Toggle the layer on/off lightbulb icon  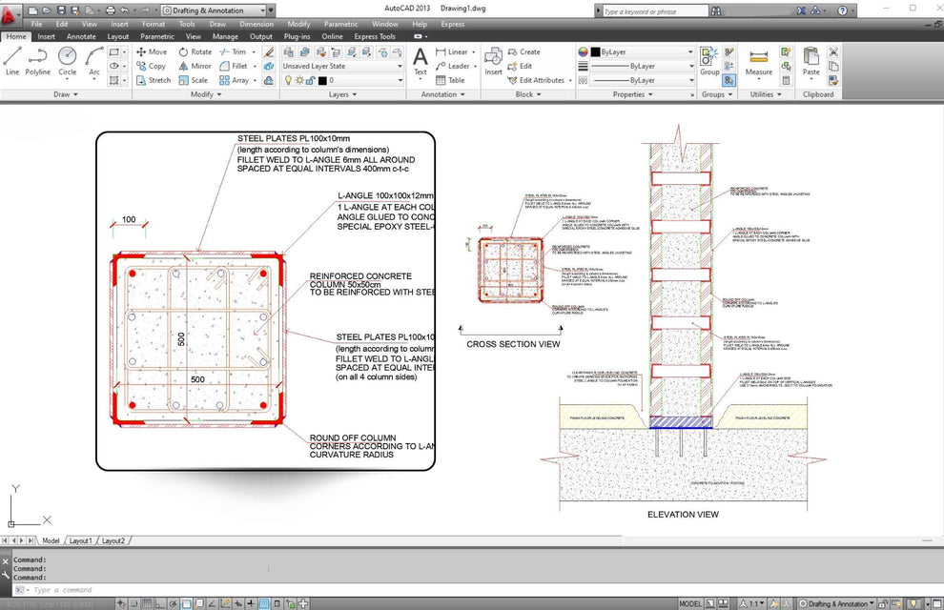click(288, 80)
